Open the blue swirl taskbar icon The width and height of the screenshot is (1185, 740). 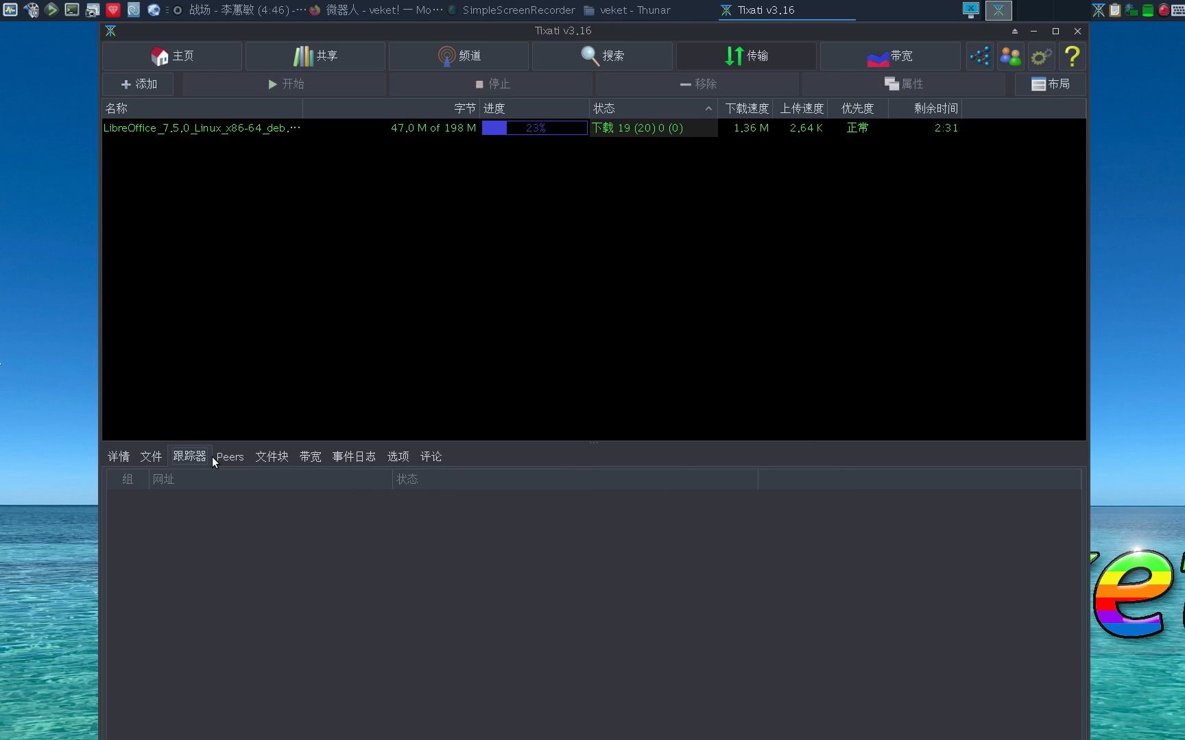[x=134, y=10]
